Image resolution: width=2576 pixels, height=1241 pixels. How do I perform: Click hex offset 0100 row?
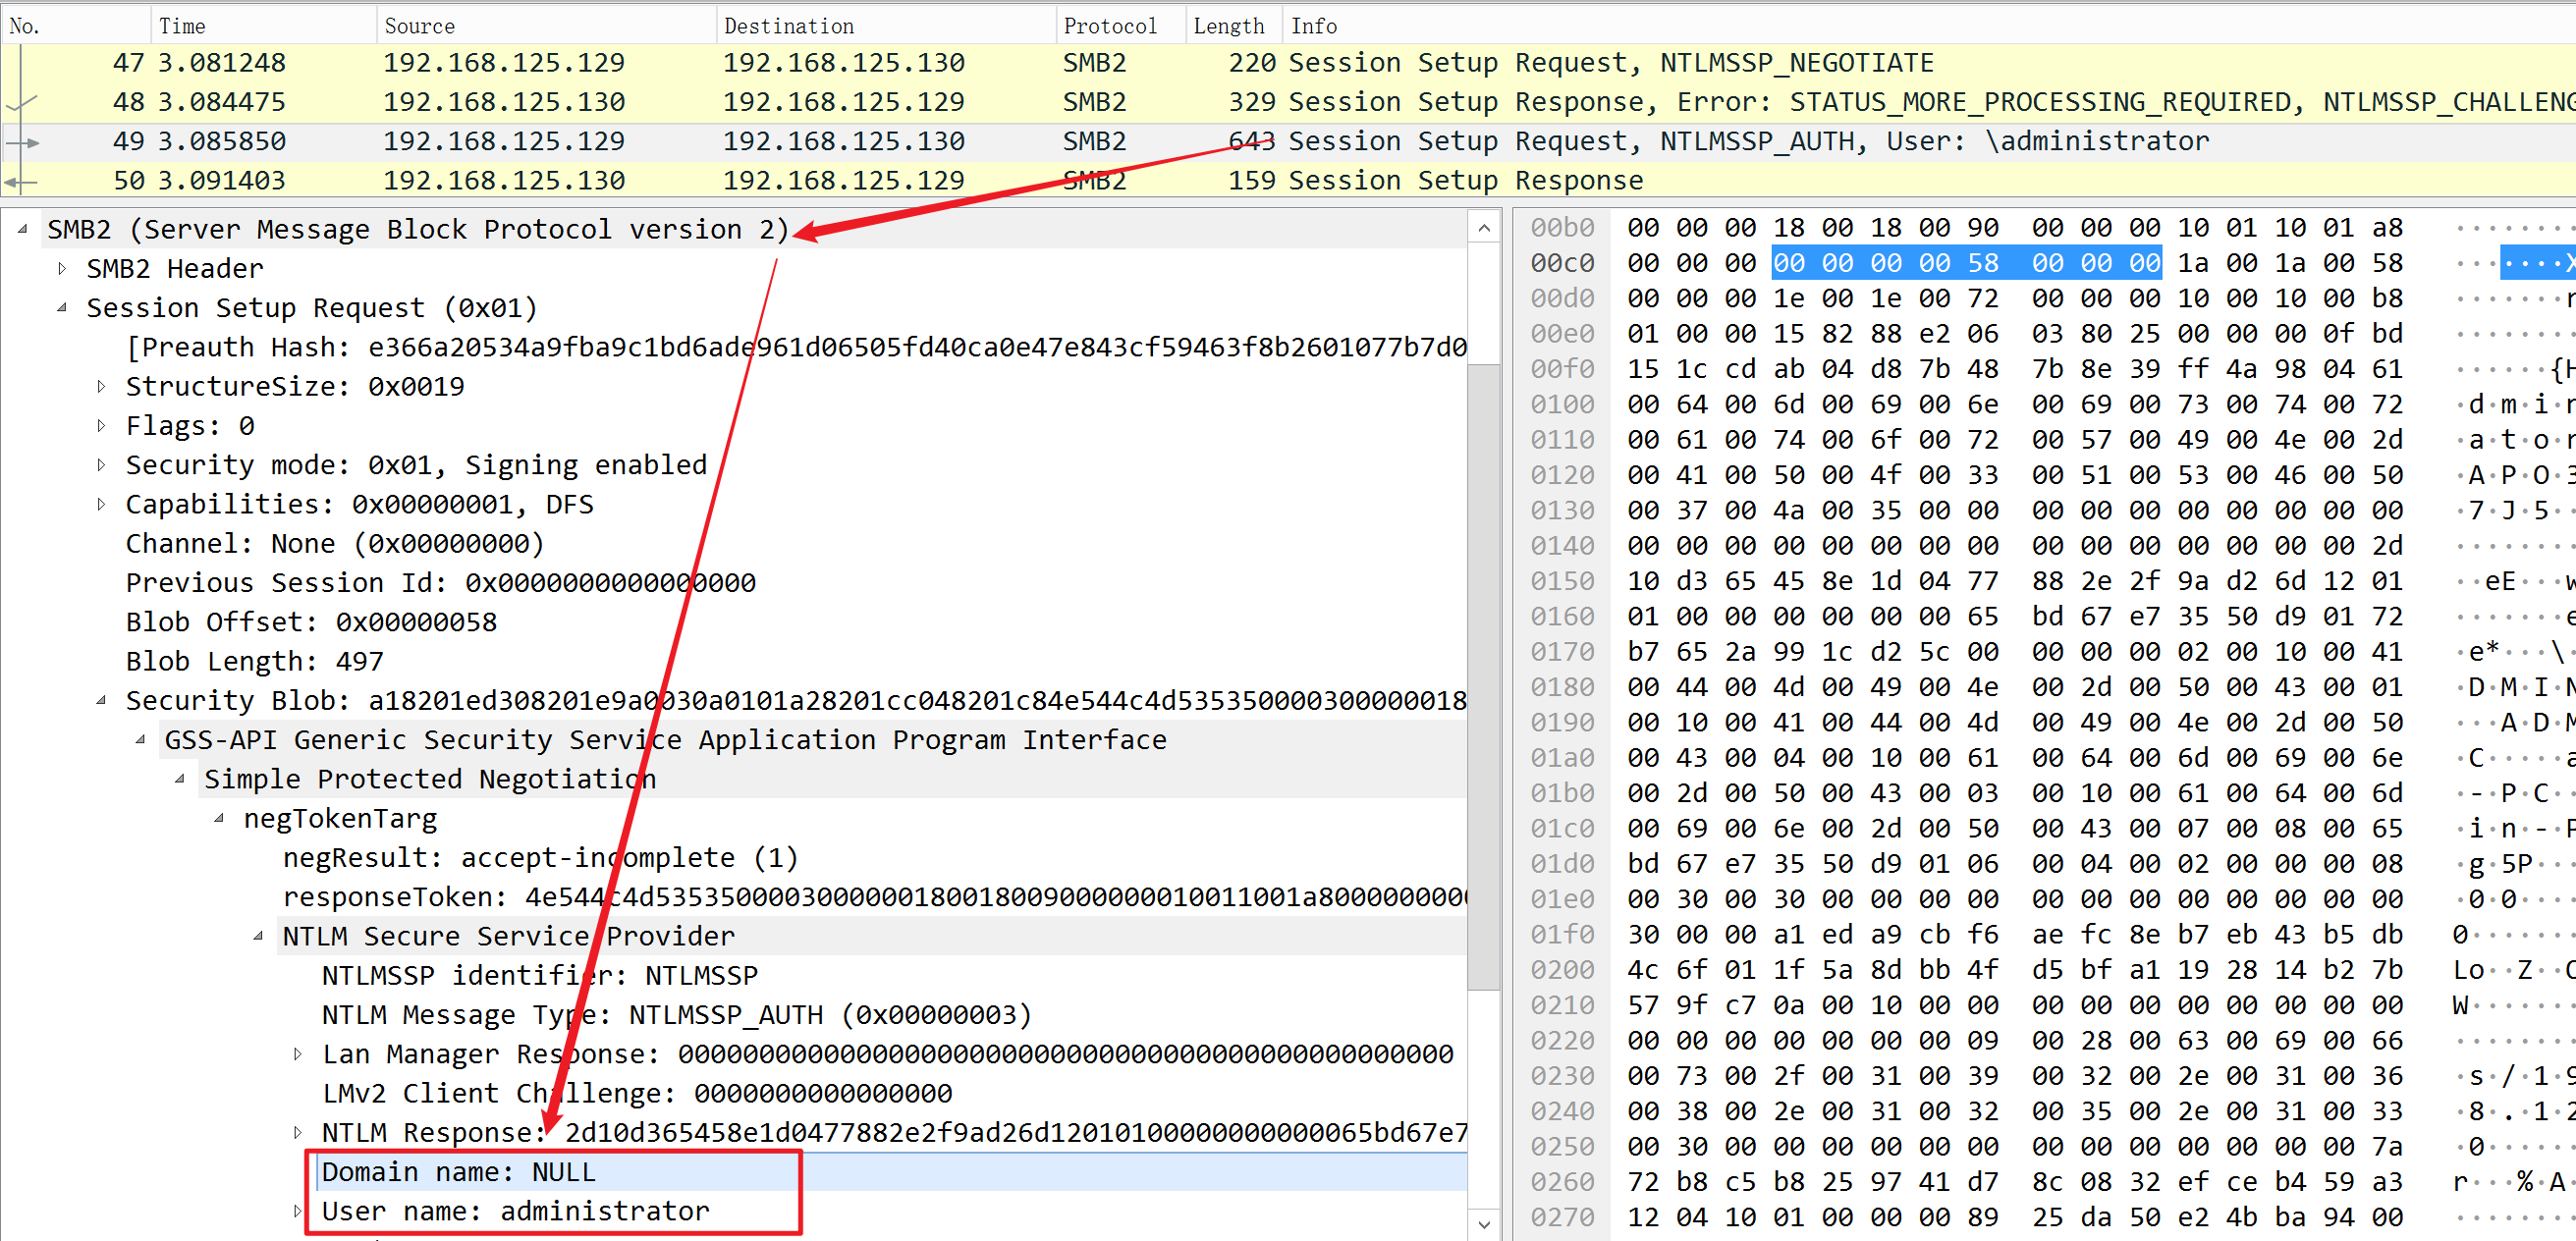(1562, 404)
